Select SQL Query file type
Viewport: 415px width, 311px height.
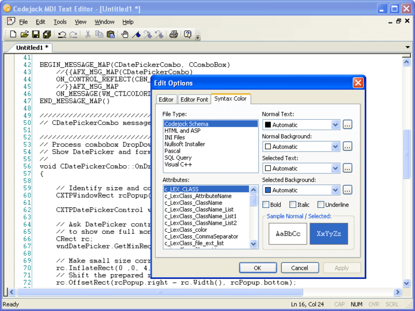click(x=211, y=158)
